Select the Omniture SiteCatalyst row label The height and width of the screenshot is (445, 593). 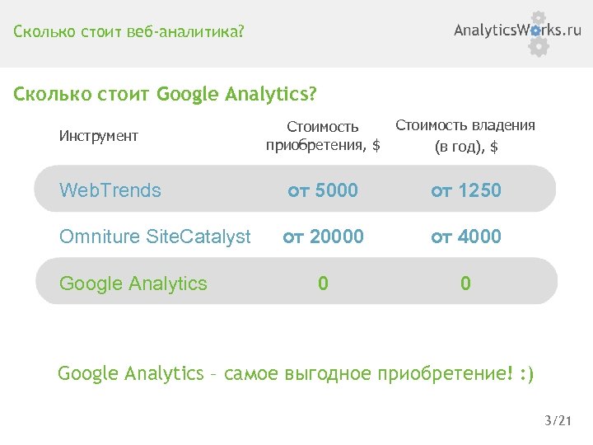pos(155,237)
